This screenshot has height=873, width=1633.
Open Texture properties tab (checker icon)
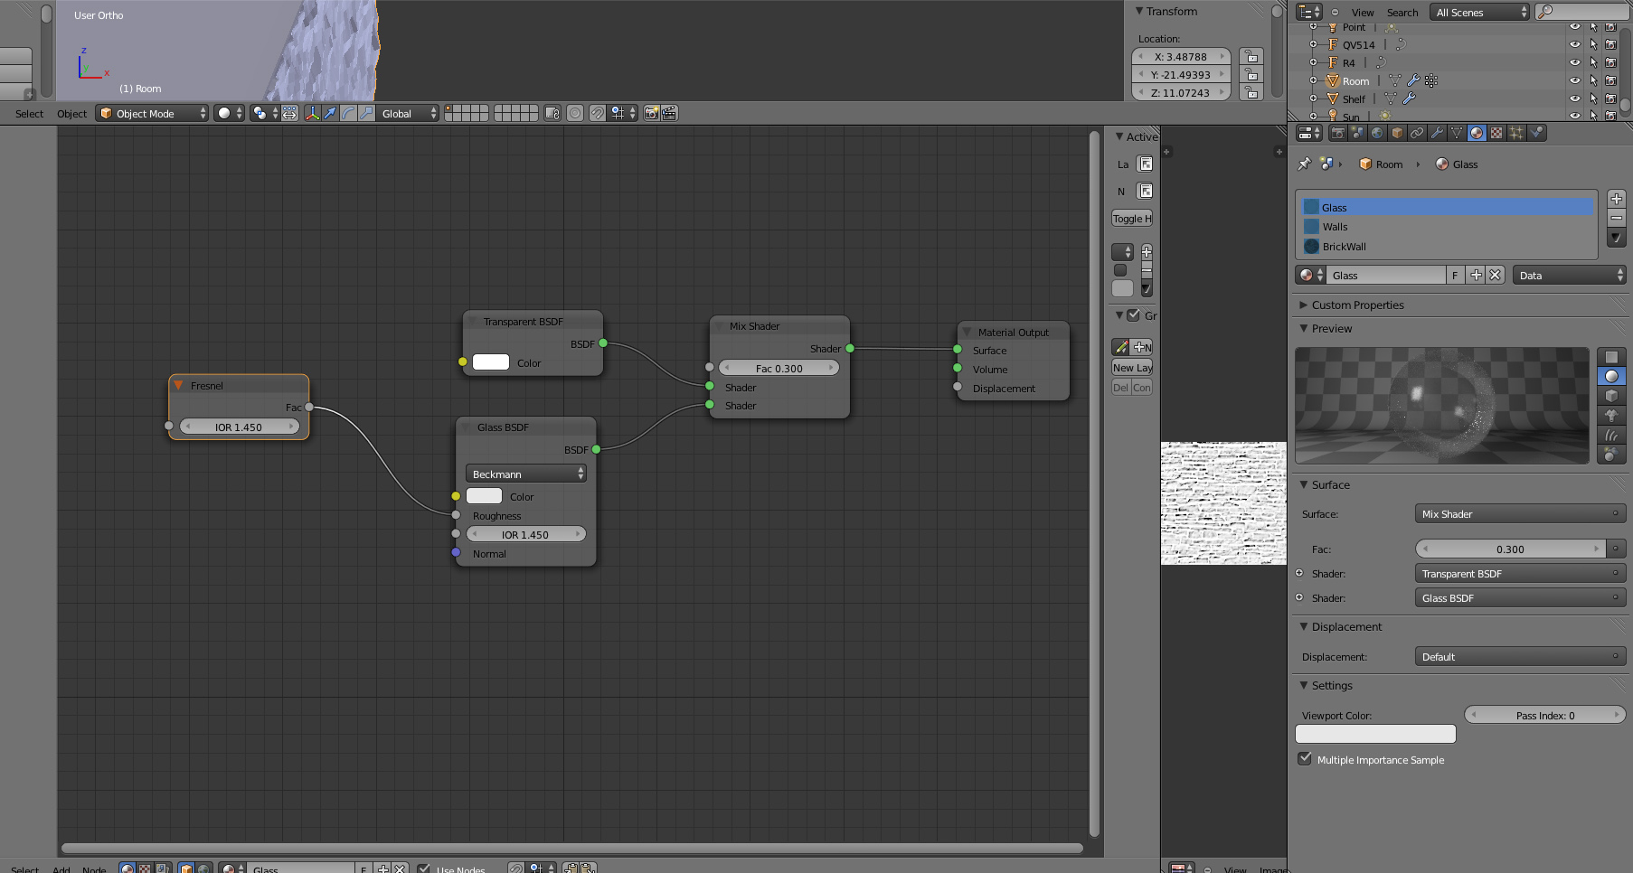click(x=1496, y=133)
